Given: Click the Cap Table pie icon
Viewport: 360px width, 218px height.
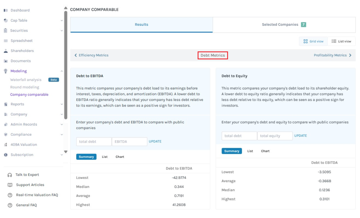Looking at the screenshot, I should [6, 20].
